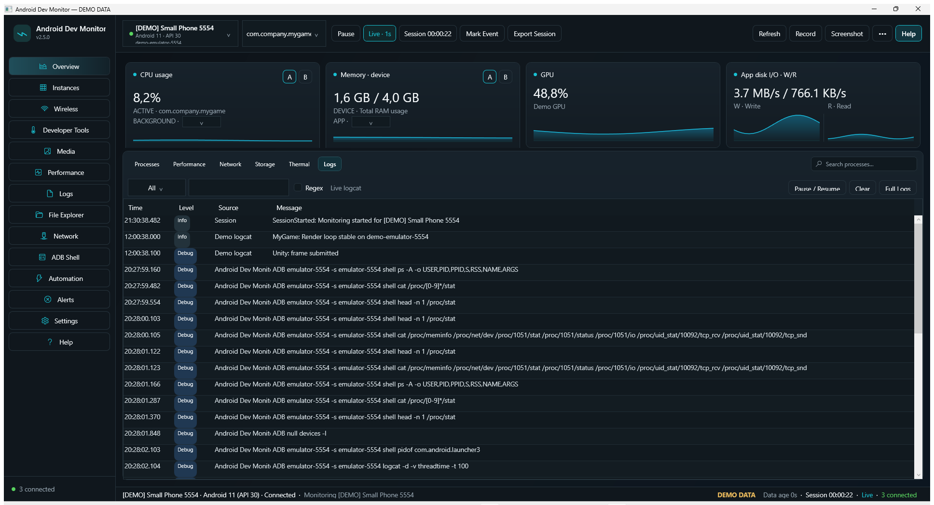This screenshot has height=505, width=934.
Task: Focus the Search processes field
Action: 864,164
